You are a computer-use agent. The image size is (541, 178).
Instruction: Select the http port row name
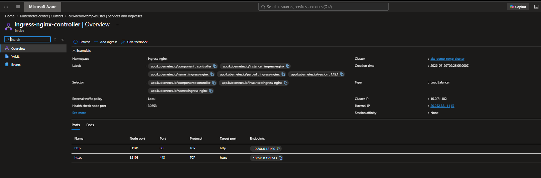click(78, 148)
